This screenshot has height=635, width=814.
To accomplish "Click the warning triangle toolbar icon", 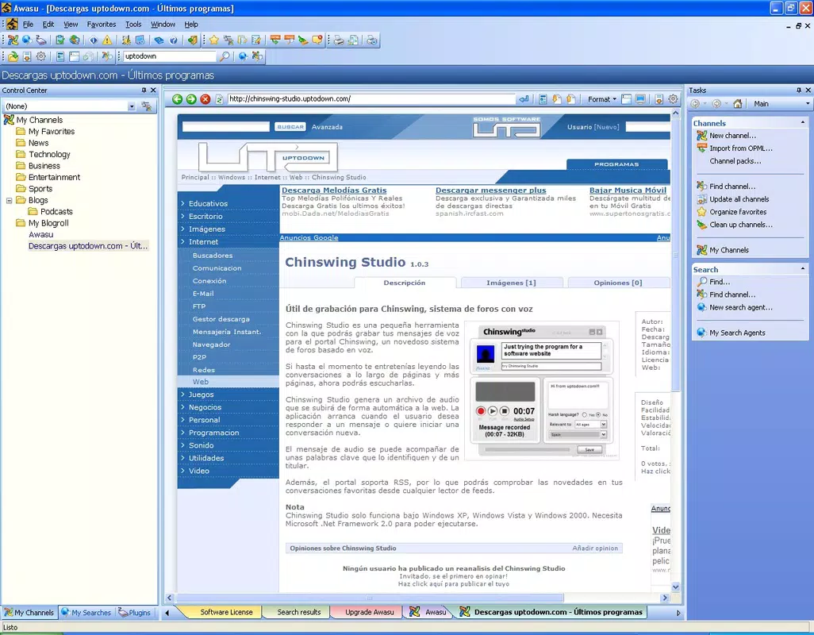I will tap(107, 40).
